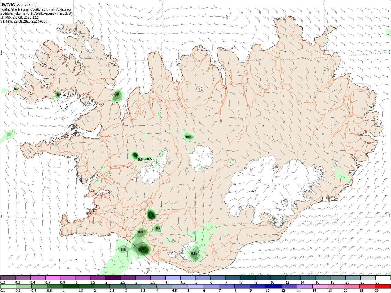391x293 pixels.
Task: Click the 'slydda/snjókoma' legend description line
Action: click(36, 13)
